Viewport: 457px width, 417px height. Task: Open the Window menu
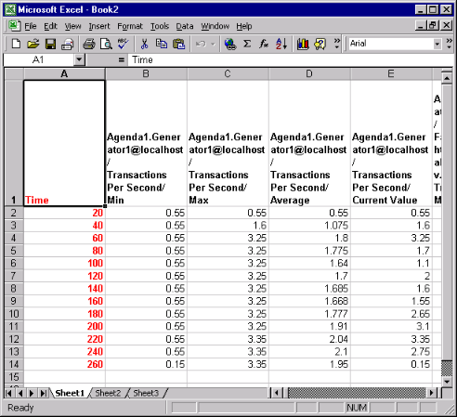pos(215,26)
